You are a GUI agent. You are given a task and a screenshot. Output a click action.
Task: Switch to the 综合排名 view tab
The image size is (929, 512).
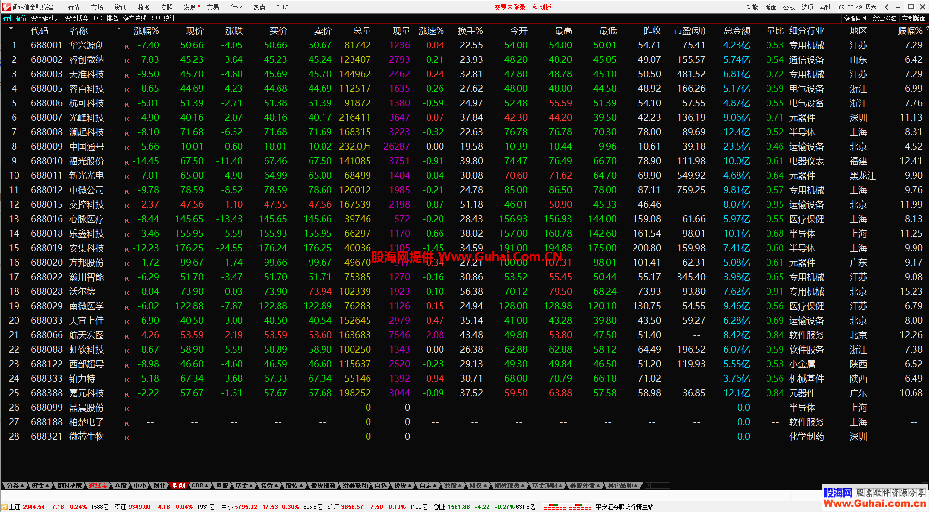(x=885, y=18)
